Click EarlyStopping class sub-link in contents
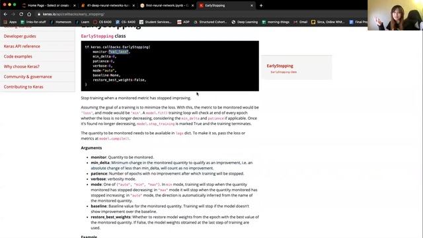 (284, 72)
